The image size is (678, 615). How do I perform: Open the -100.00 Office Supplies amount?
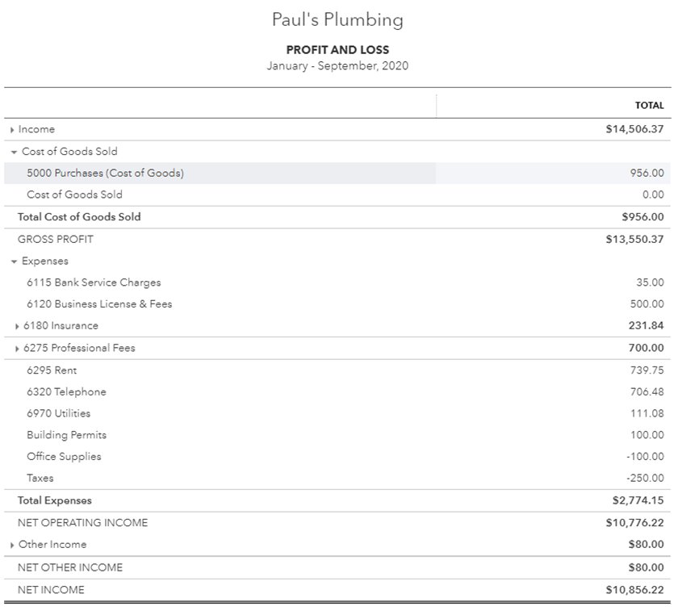(x=646, y=457)
